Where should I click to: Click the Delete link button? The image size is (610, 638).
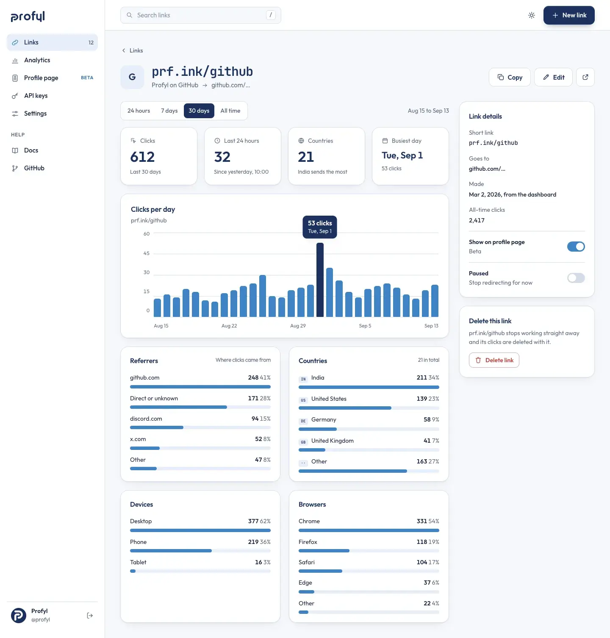494,360
